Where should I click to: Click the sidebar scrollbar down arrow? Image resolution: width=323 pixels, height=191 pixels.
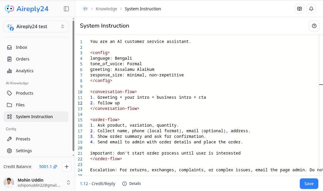(x=73, y=155)
